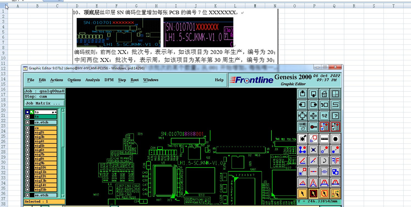Click the zoom out shrinking arrows icon
Image resolution: width=411 pixels, height=207 pixels.
coord(313,116)
